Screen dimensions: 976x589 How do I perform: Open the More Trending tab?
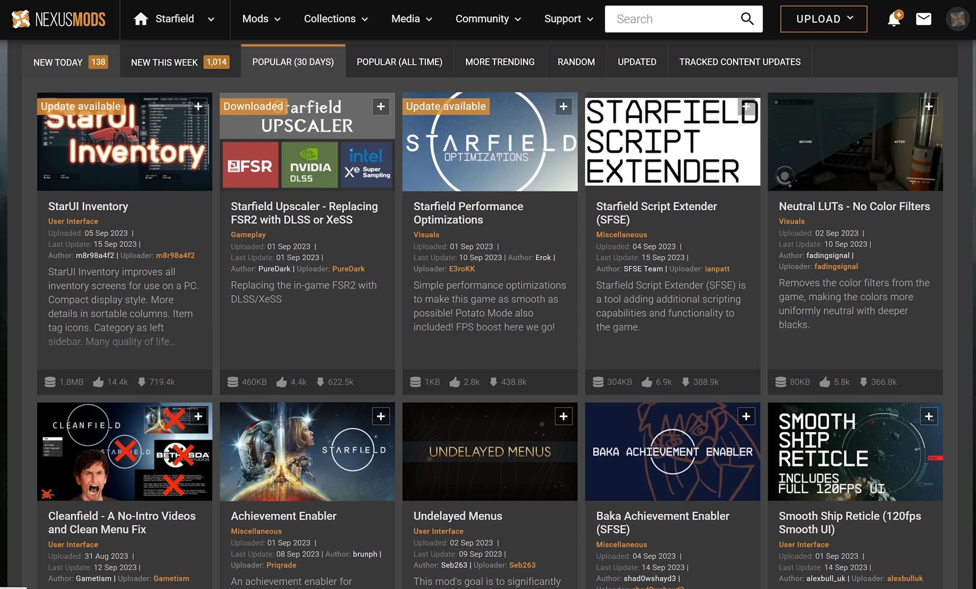[500, 62]
